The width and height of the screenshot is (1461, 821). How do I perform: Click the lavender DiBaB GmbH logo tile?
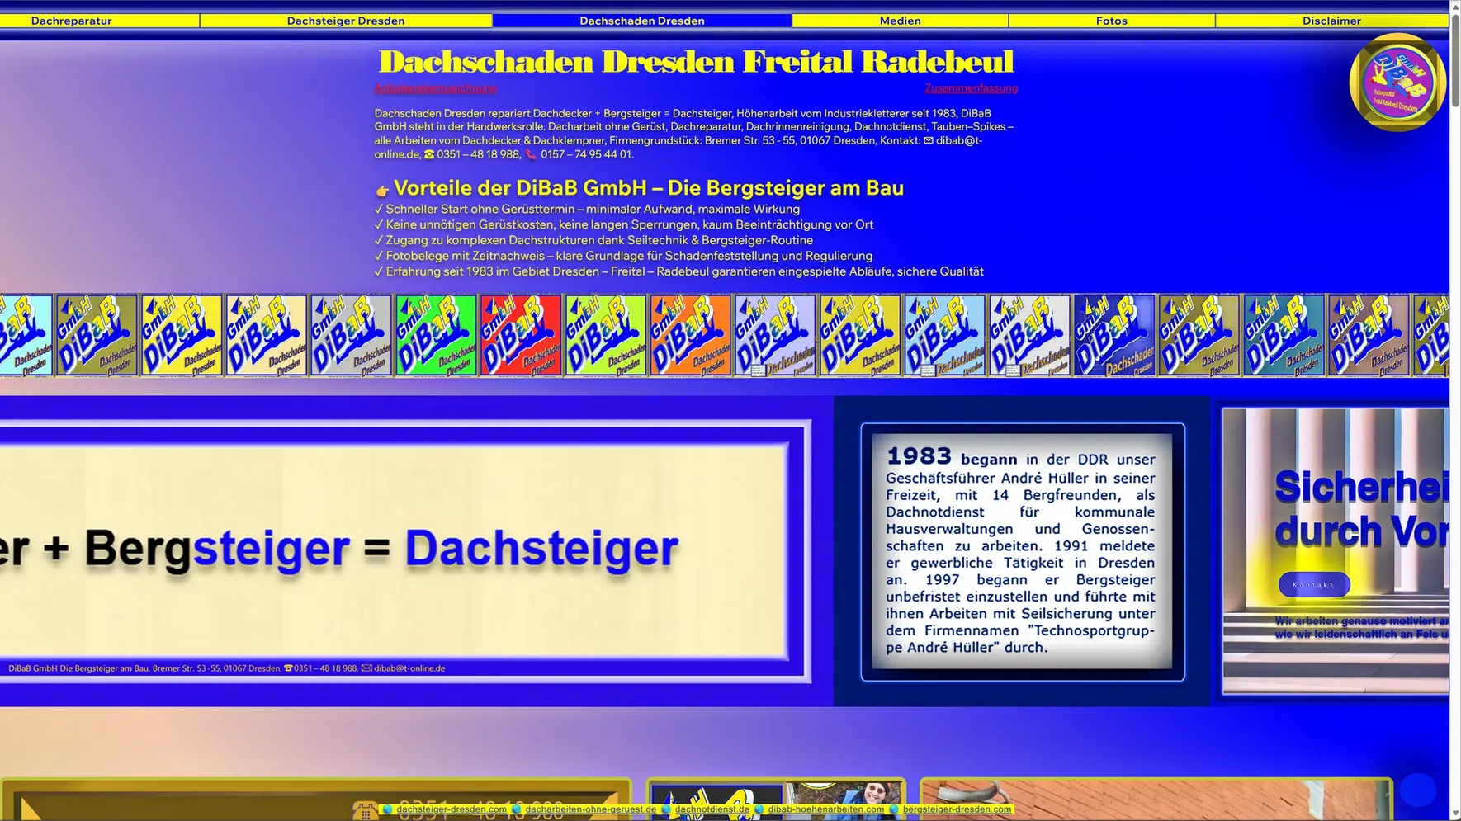tap(775, 335)
